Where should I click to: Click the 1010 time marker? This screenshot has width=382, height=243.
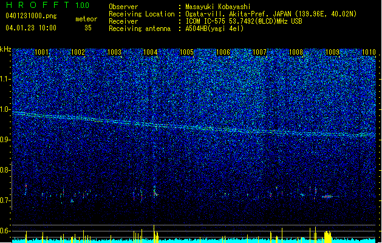[x=369, y=52]
